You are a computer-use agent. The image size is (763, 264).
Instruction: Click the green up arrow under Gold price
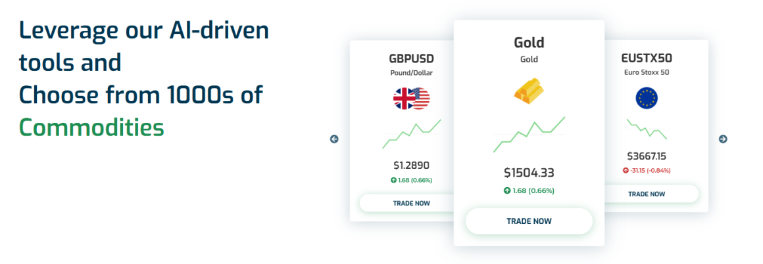pos(507,190)
